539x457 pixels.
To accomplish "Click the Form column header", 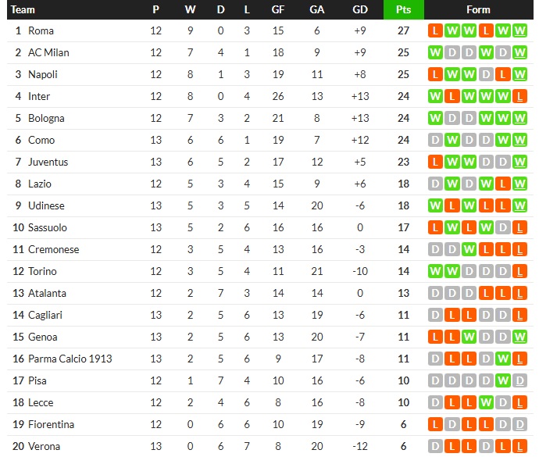I will click(x=478, y=9).
